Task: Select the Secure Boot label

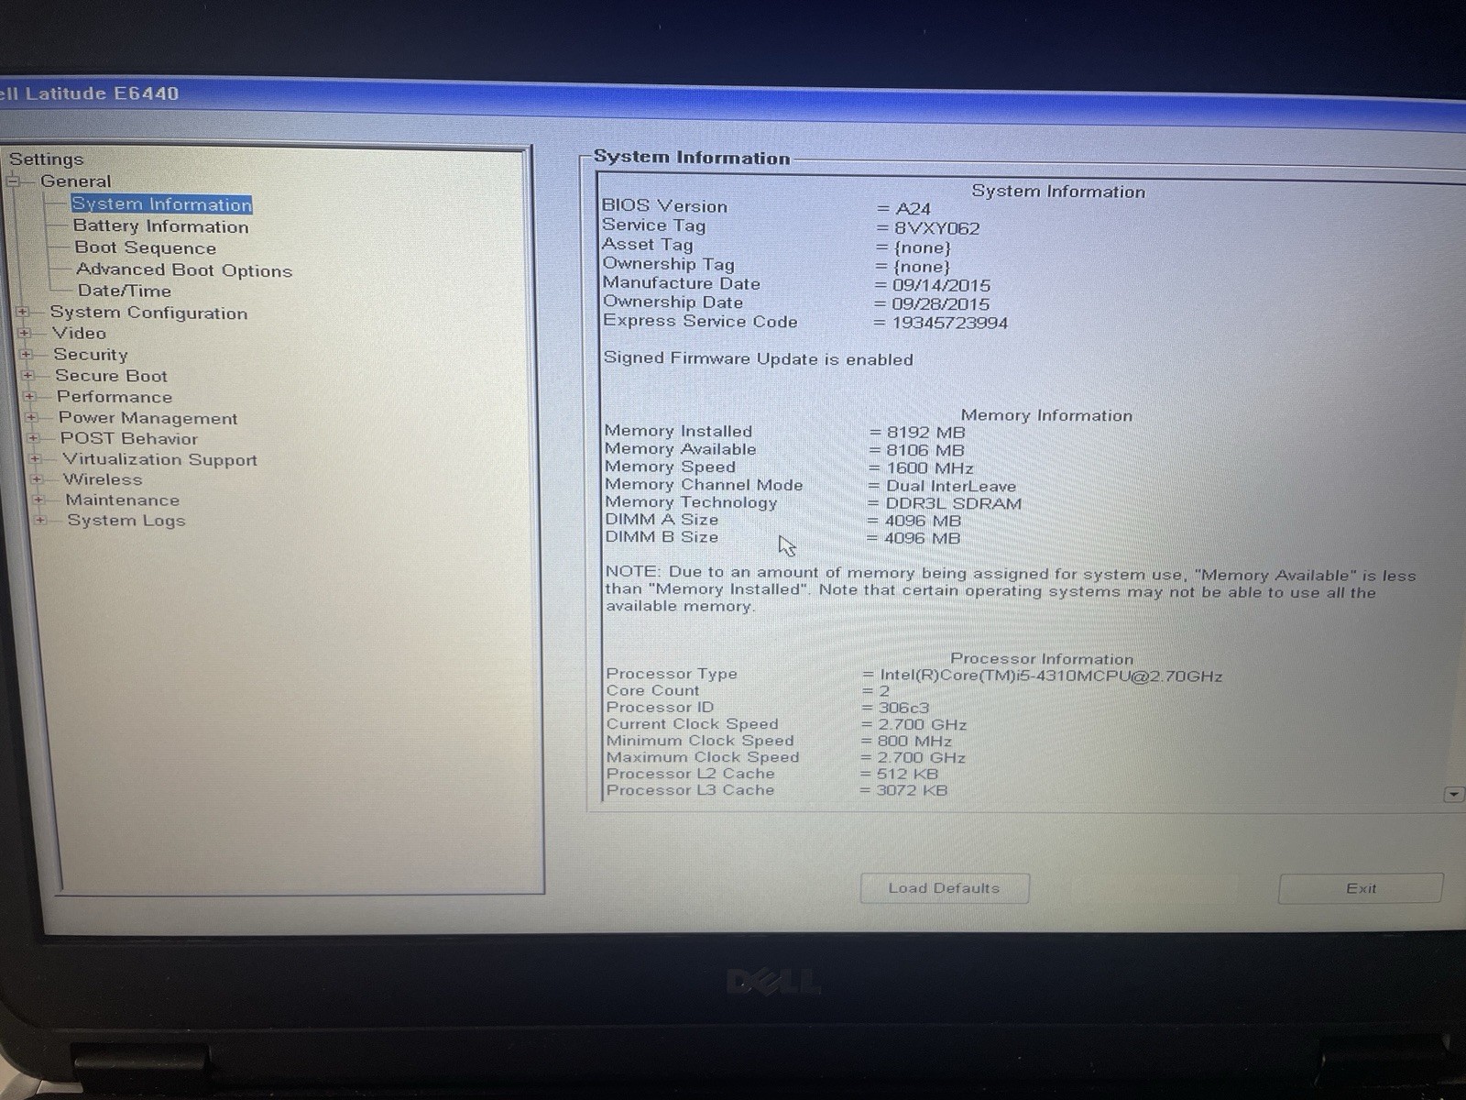Action: coord(111,376)
